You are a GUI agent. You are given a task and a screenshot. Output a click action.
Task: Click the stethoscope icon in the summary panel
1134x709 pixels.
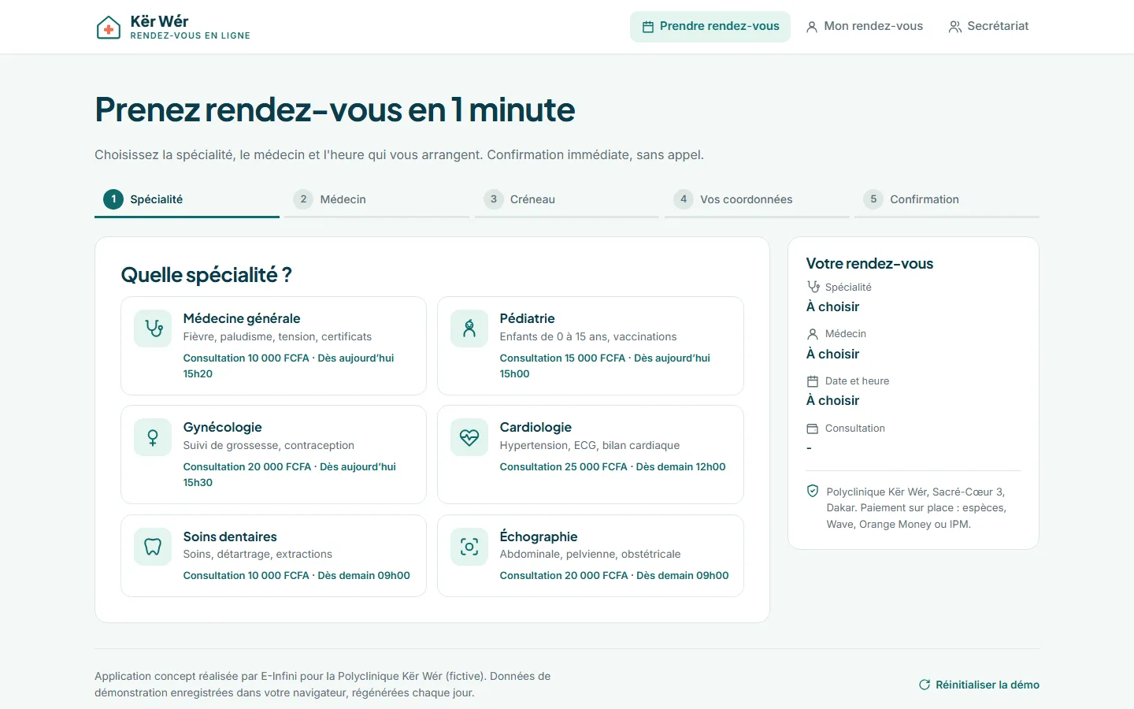click(x=813, y=287)
